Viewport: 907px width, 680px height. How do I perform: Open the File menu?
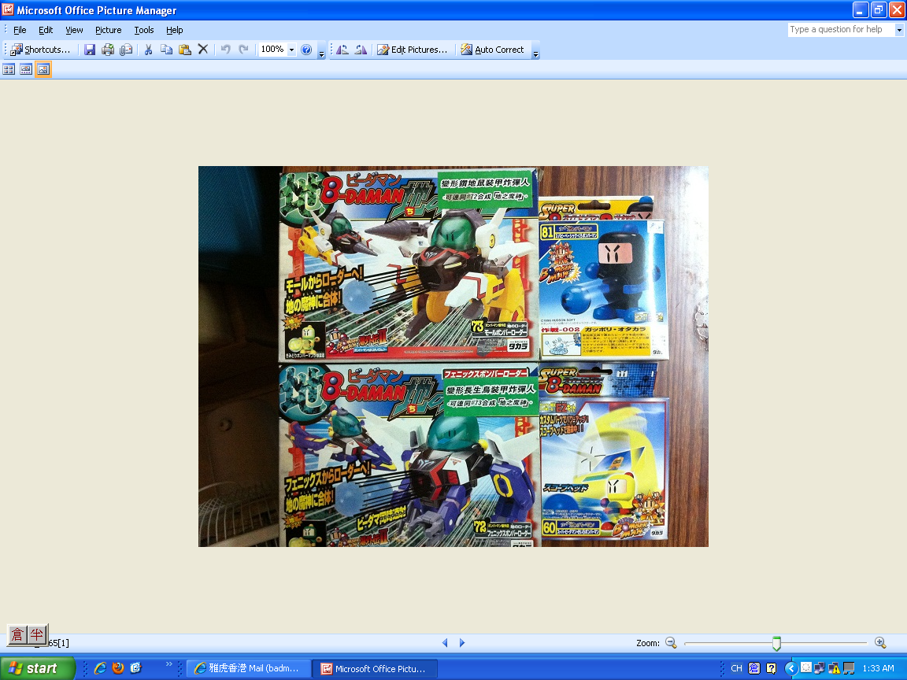point(20,30)
